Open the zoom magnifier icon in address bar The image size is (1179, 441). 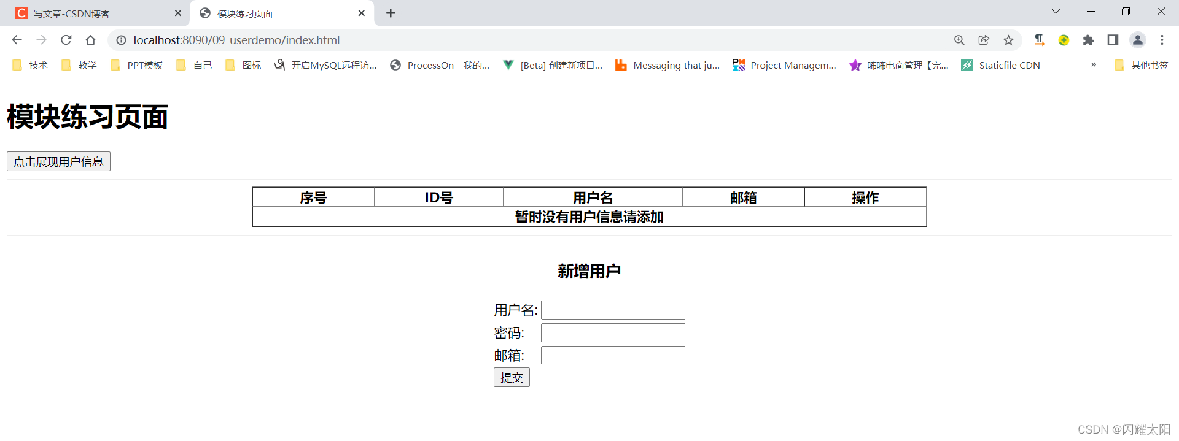point(959,40)
